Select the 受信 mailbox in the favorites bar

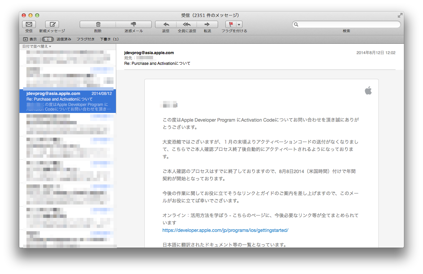pos(48,39)
